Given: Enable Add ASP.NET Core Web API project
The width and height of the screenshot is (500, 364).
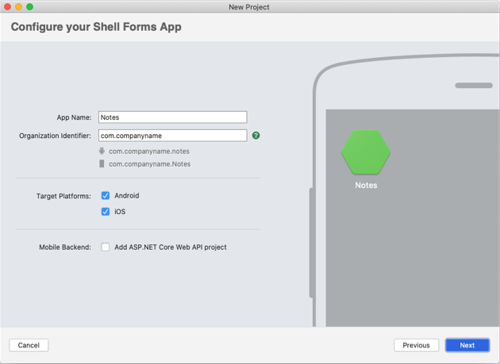Looking at the screenshot, I should [105, 247].
